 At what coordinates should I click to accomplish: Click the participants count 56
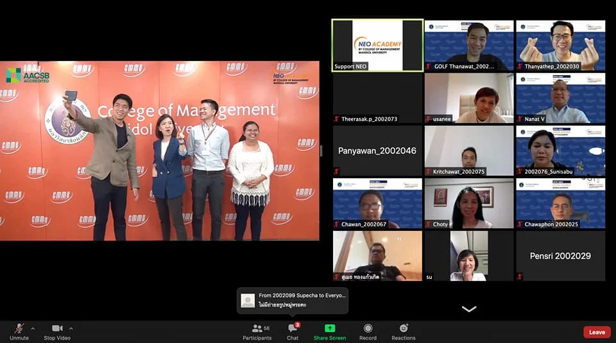pyautogui.click(x=267, y=328)
